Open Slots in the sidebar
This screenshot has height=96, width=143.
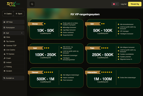(13, 37)
